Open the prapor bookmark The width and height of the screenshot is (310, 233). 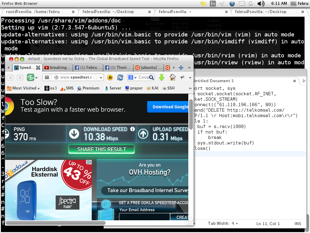click(134, 88)
